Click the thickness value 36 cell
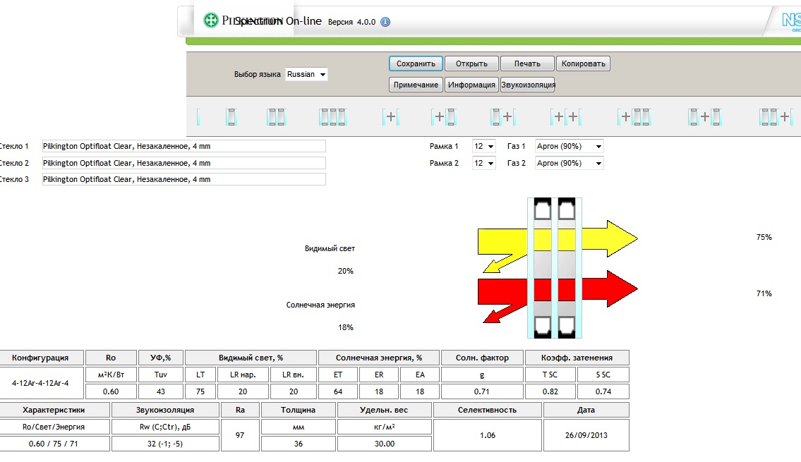 coord(299,444)
